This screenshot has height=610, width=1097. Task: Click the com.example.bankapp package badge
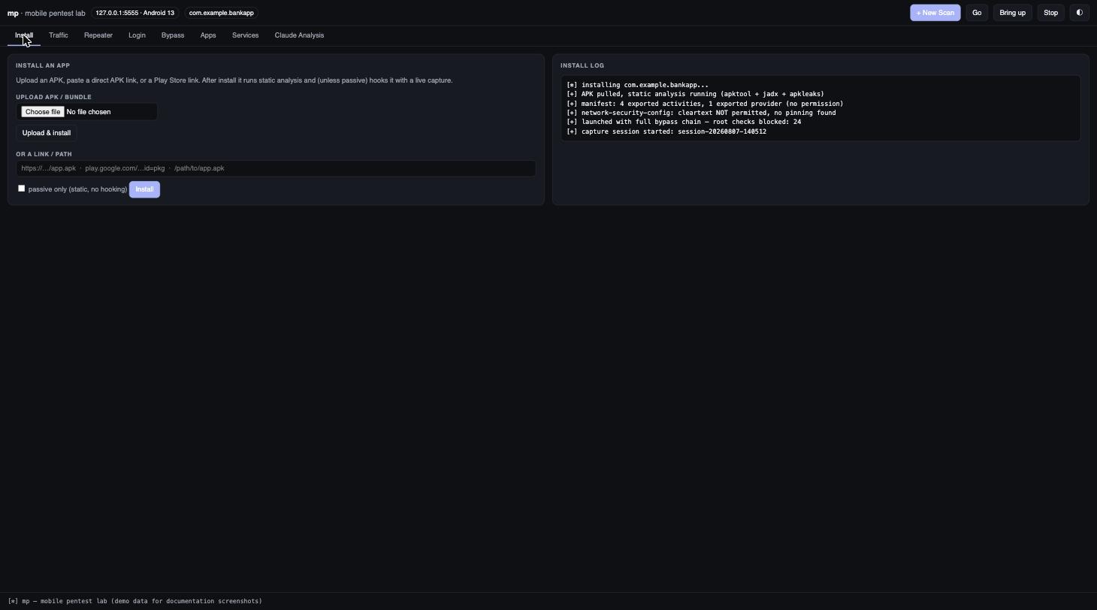[222, 13]
